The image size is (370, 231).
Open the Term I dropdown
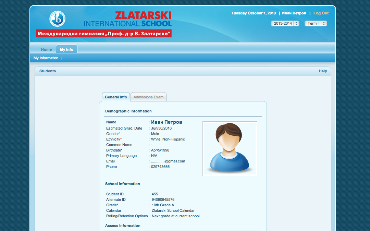pos(316,24)
